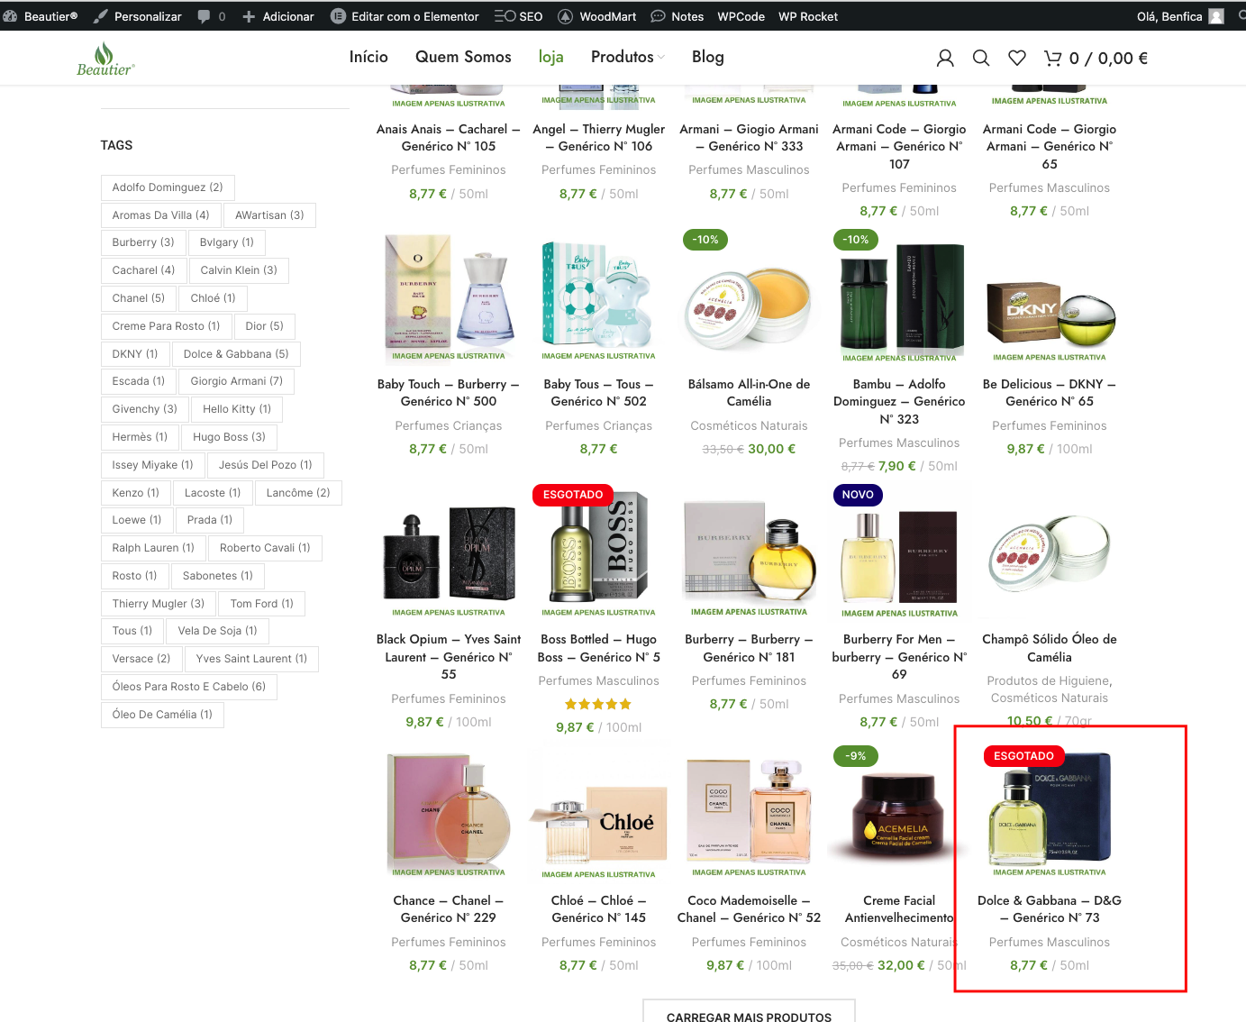Choose Óleos Para Rosto E Cabelo tag
Image resolution: width=1246 pixels, height=1022 pixels.
(189, 687)
